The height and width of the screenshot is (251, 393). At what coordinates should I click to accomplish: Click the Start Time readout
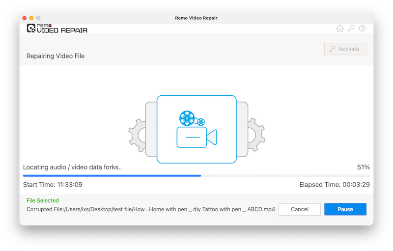point(53,185)
